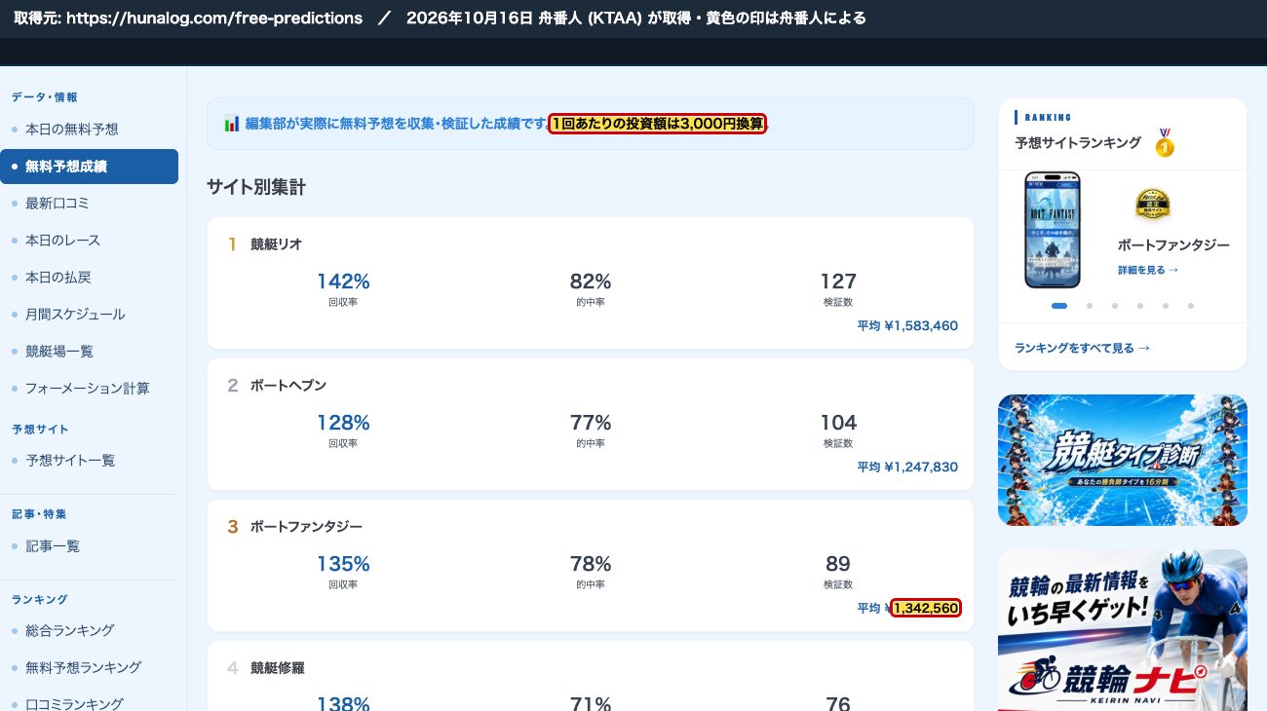The width and height of the screenshot is (1267, 711).
Task: Open 本日の払戻 sidebar link
Action: (x=58, y=278)
